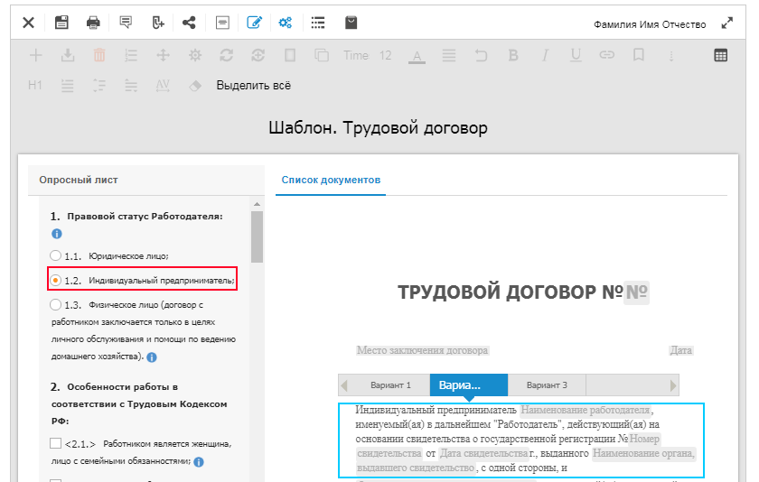Click the bookmark icon in the editor toolbar

[x=639, y=55]
